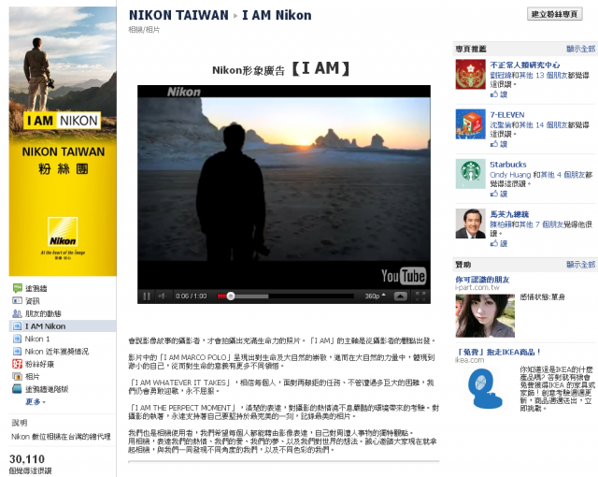The width and height of the screenshot is (598, 477).
Task: Click the 你可認識的朋友 ad title
Action: point(482,280)
